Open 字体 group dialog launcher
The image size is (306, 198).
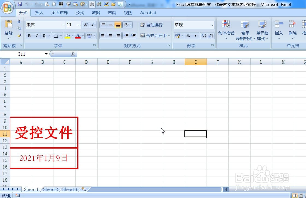(x=95, y=45)
